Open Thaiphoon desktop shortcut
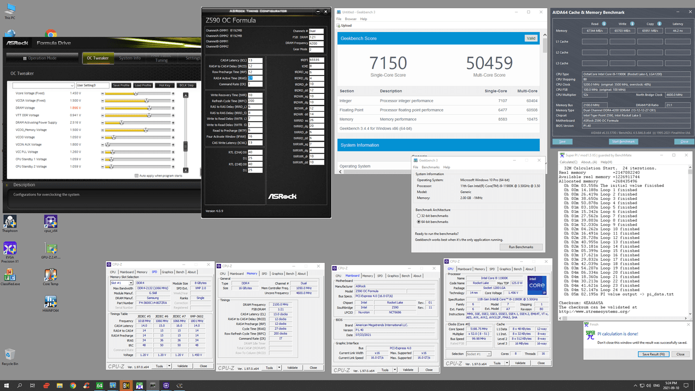 point(10,224)
